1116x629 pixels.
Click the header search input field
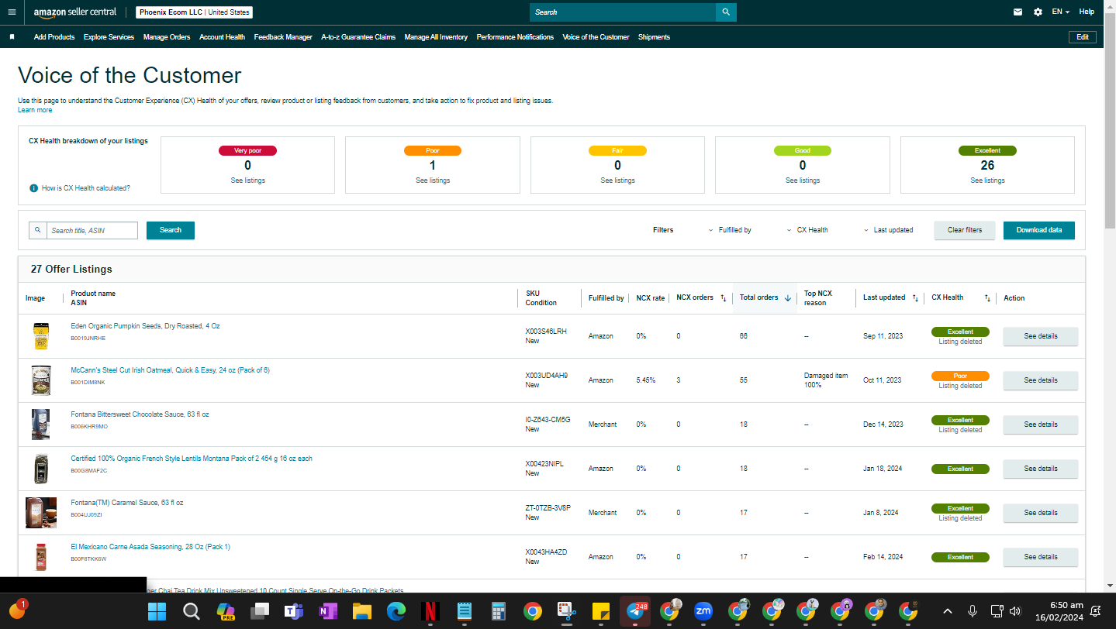point(623,12)
